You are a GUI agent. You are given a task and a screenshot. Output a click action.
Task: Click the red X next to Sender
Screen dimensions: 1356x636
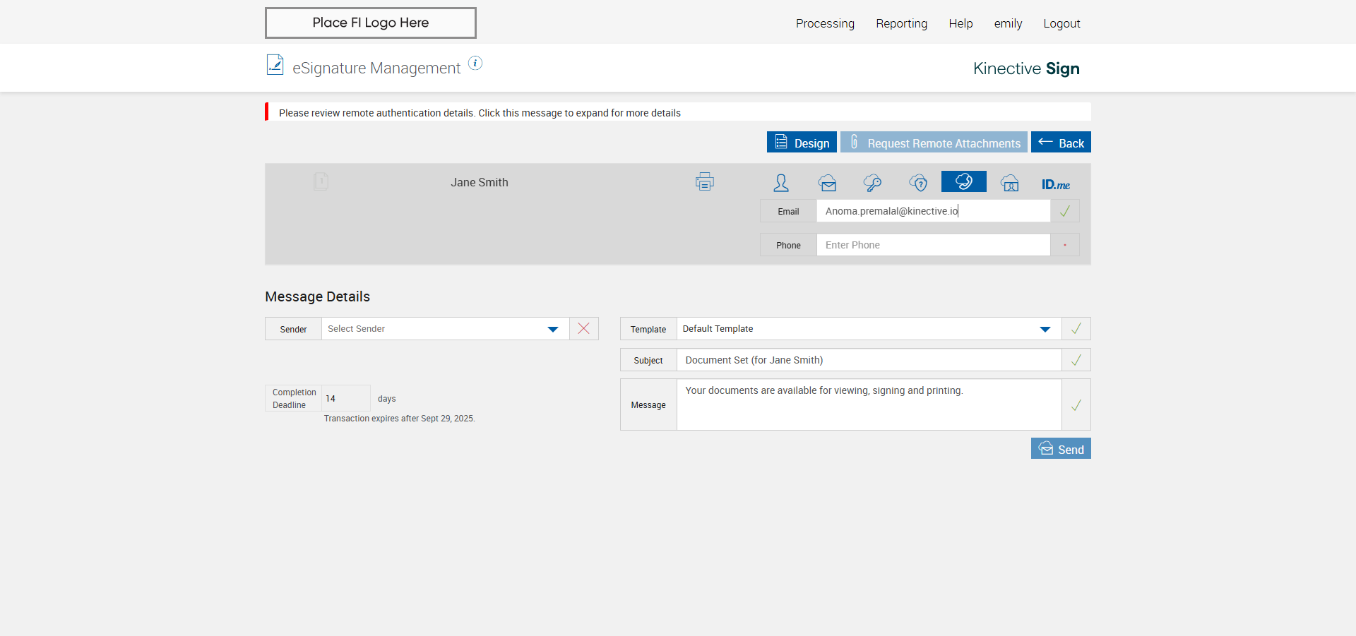(x=584, y=328)
